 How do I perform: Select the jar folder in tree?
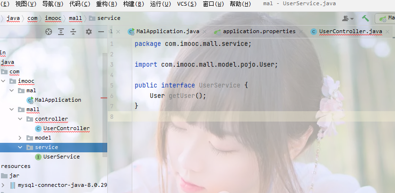14,175
